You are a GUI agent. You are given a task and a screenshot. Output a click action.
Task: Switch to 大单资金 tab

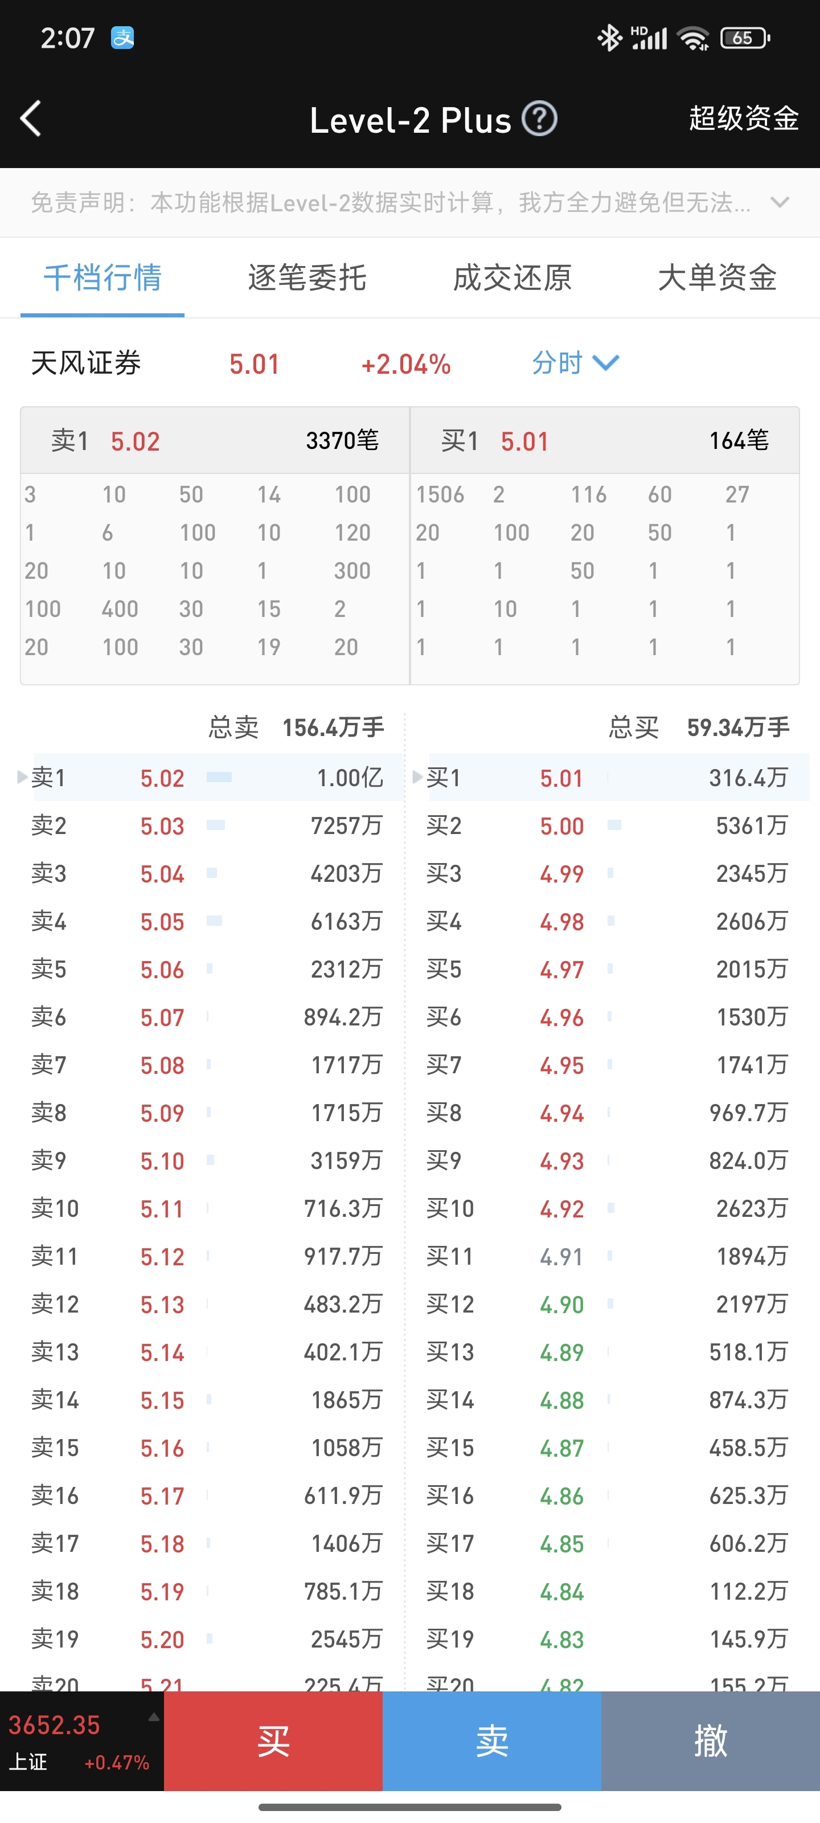pyautogui.click(x=717, y=277)
